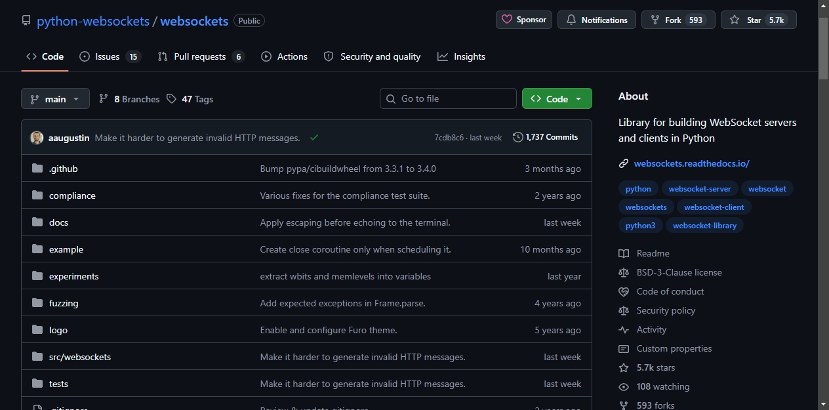This screenshot has width=829, height=410.
Task: Open commit 'Create close coroutine only when scheduling it.'
Action: coord(355,249)
